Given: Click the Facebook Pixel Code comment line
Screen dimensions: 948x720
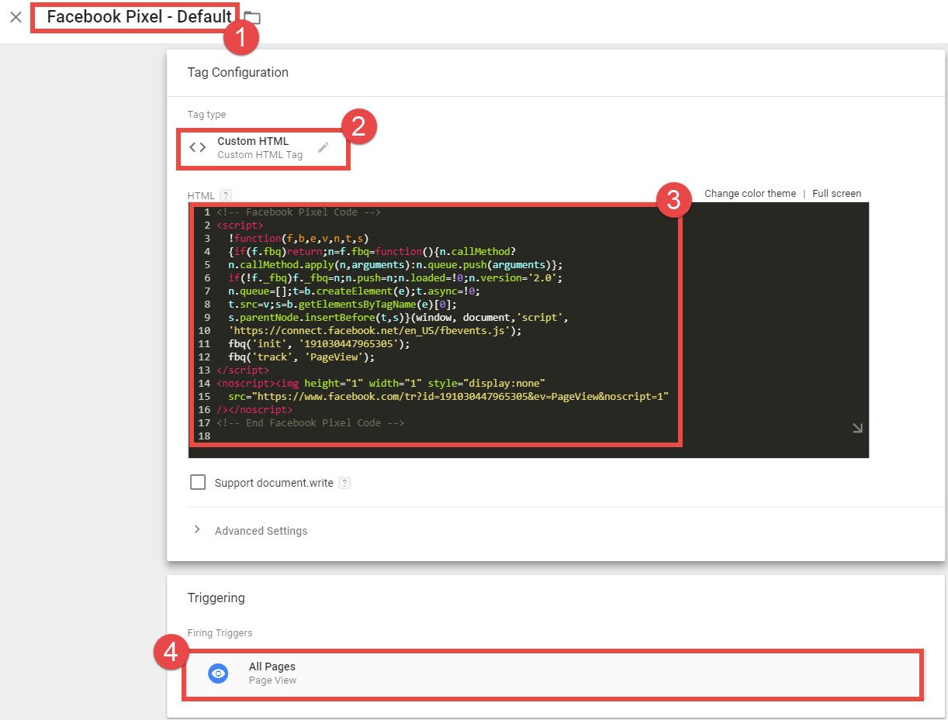Looking at the screenshot, I should 299,212.
